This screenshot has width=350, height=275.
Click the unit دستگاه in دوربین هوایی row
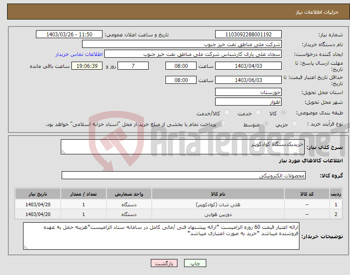129,214
